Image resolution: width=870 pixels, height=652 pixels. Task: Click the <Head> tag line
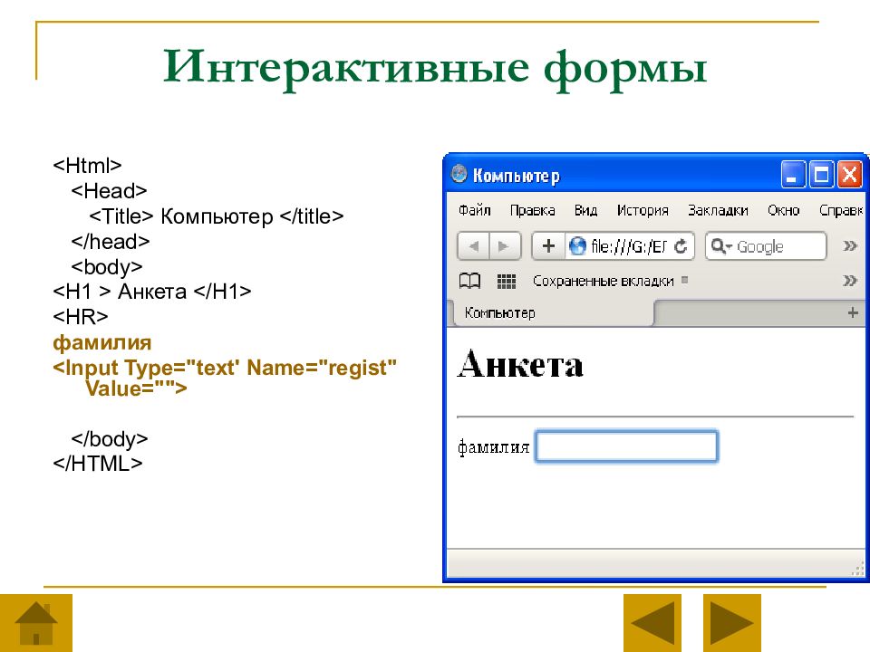click(109, 191)
